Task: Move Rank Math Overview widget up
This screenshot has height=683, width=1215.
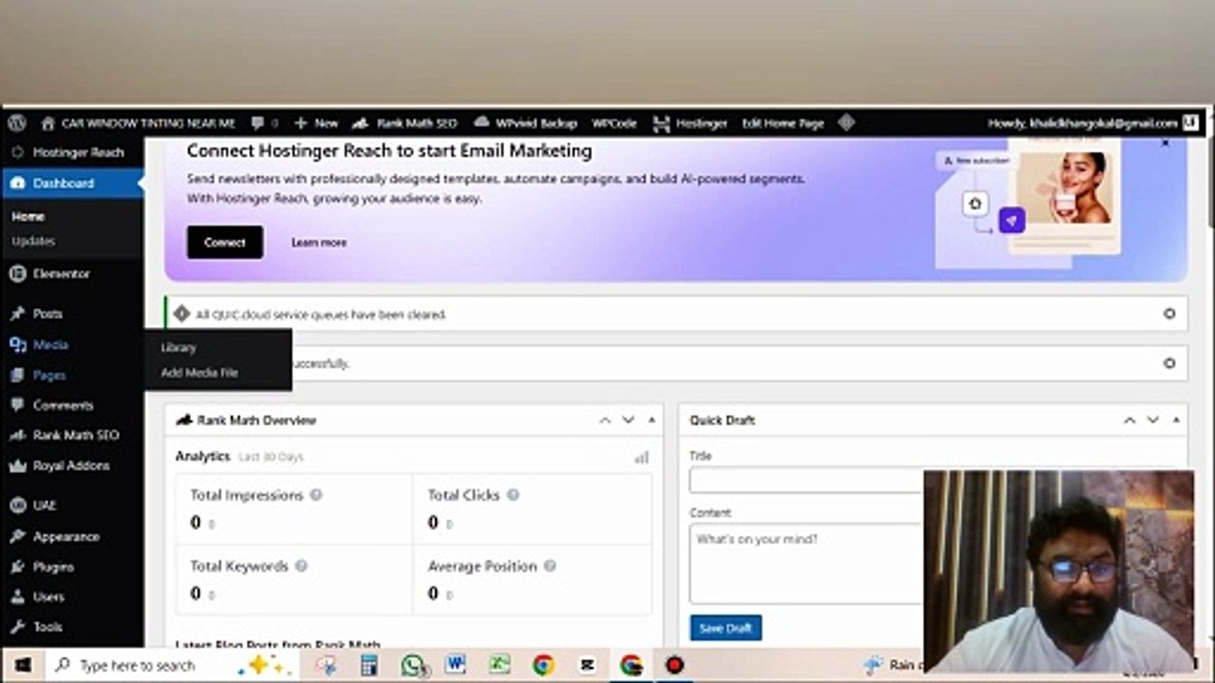Action: (x=605, y=420)
